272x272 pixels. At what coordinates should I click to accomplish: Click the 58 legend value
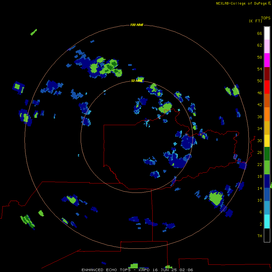click(x=260, y=57)
